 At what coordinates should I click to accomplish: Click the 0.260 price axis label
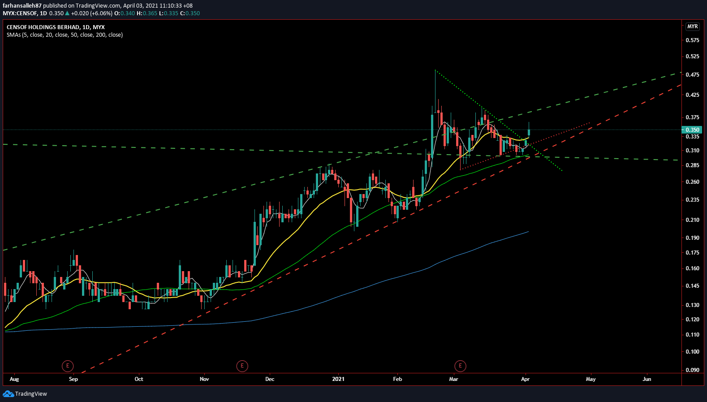692,182
